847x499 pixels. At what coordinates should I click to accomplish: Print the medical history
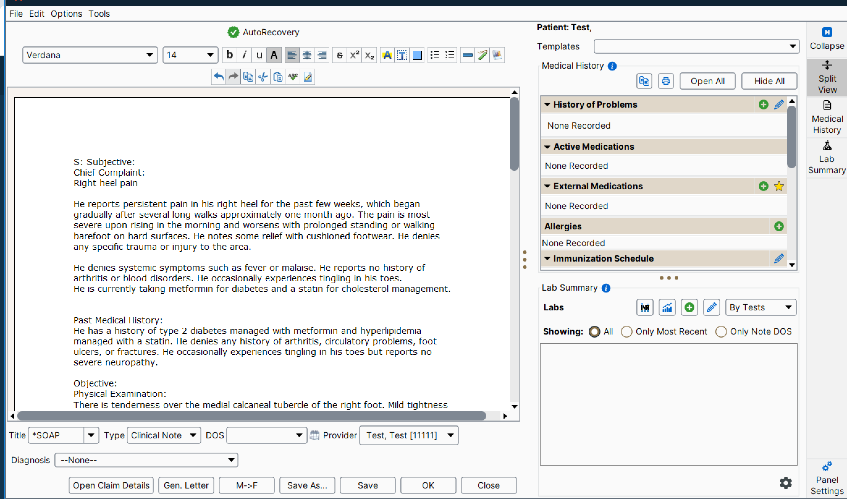665,81
